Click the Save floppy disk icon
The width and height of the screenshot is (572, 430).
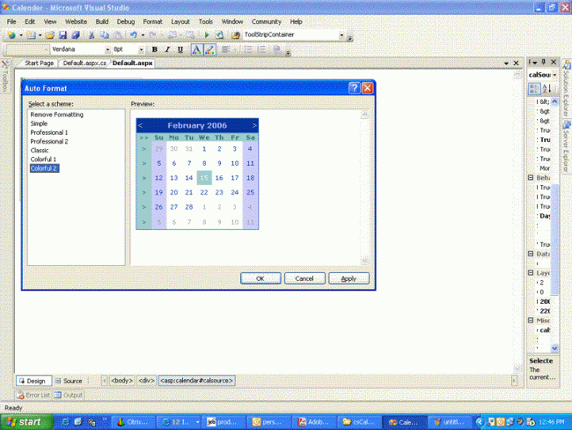[x=62, y=35]
